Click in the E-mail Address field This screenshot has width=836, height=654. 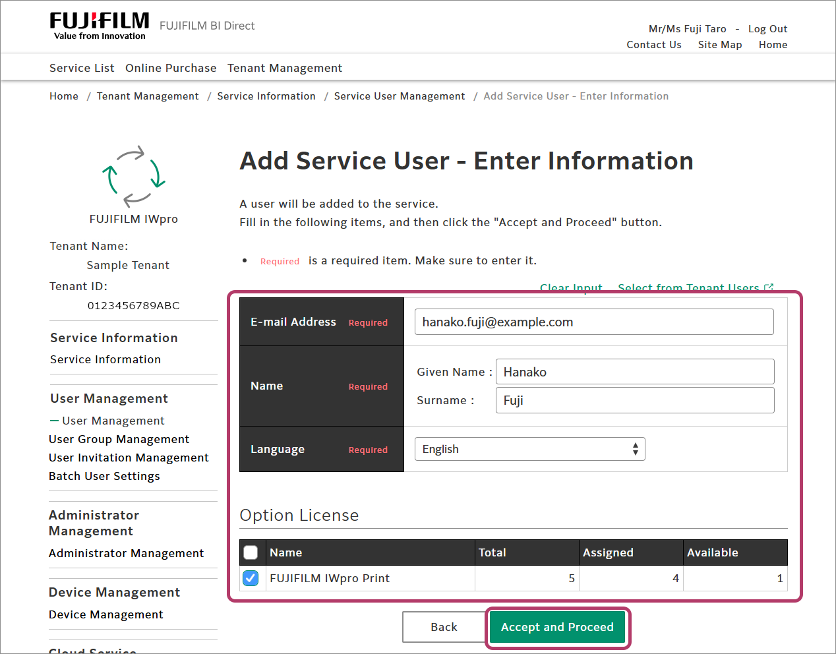pyautogui.click(x=593, y=322)
